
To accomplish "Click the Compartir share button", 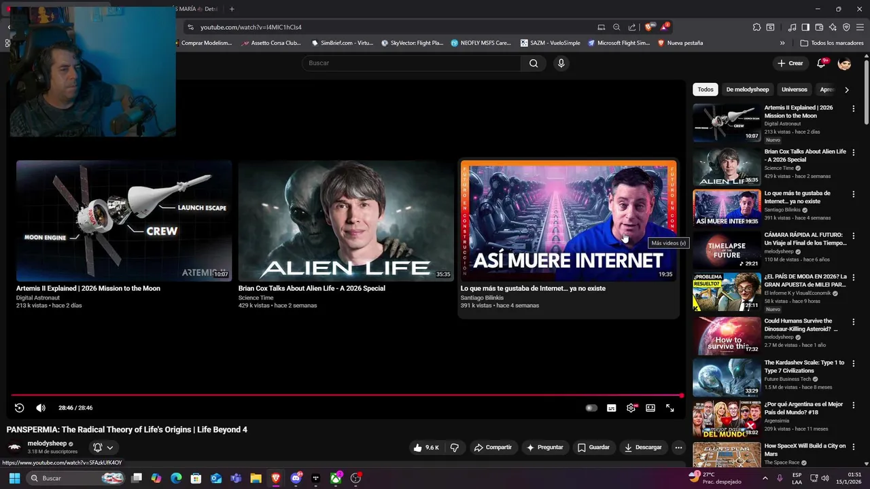I will [493, 448].
